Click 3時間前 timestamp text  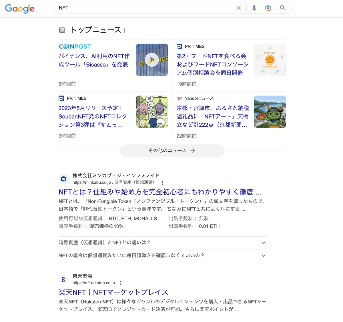[x=67, y=136]
